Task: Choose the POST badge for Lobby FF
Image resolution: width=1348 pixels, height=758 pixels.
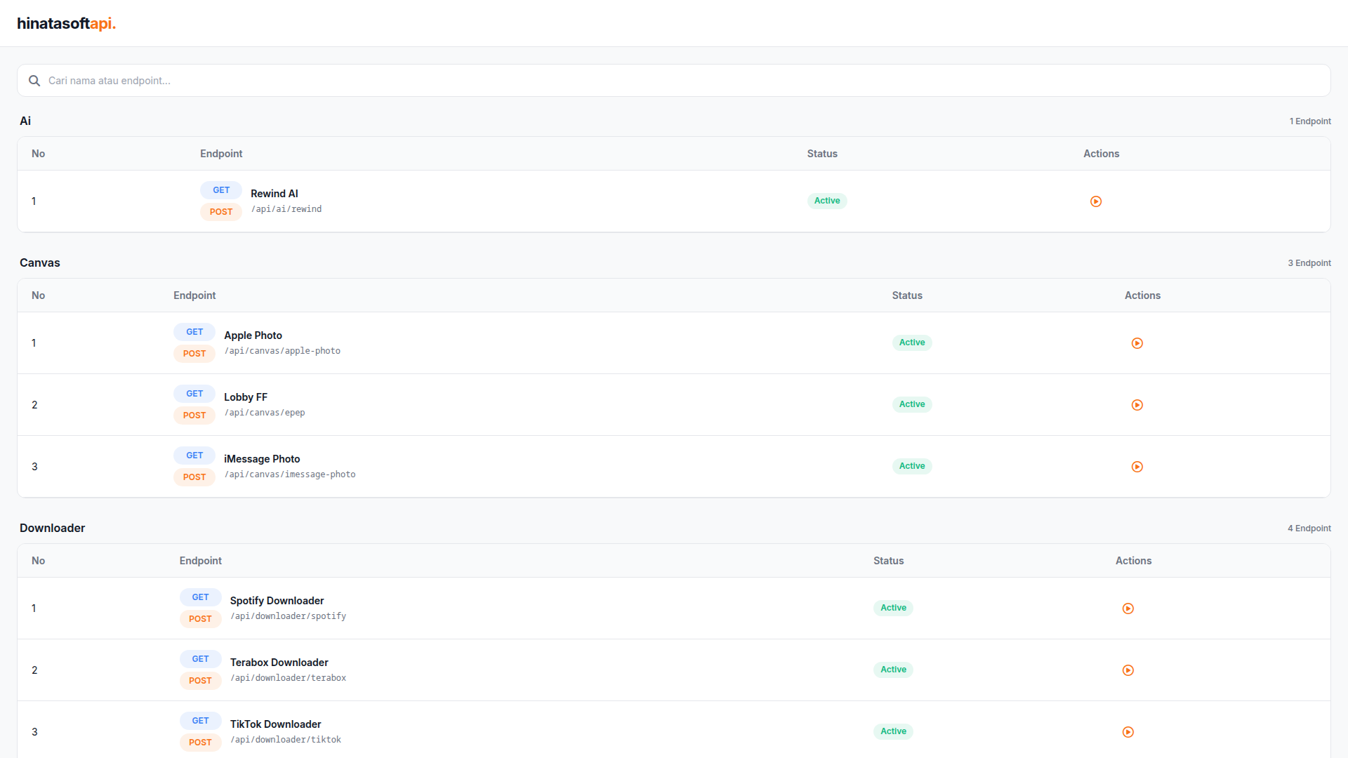Action: (194, 415)
